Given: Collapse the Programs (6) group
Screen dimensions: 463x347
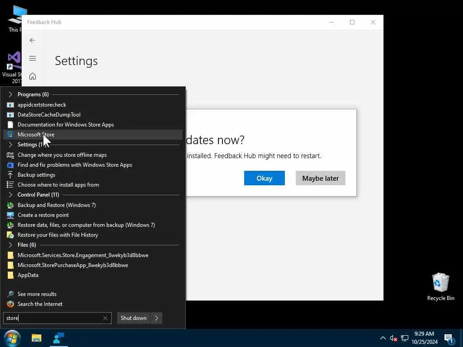Looking at the screenshot, I should pos(10,94).
